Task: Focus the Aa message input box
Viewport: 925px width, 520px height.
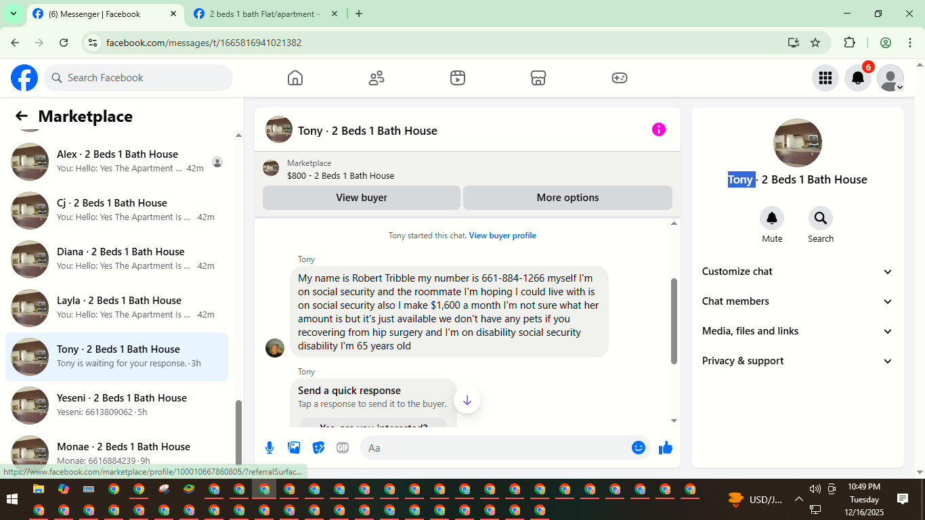Action: pyautogui.click(x=496, y=448)
